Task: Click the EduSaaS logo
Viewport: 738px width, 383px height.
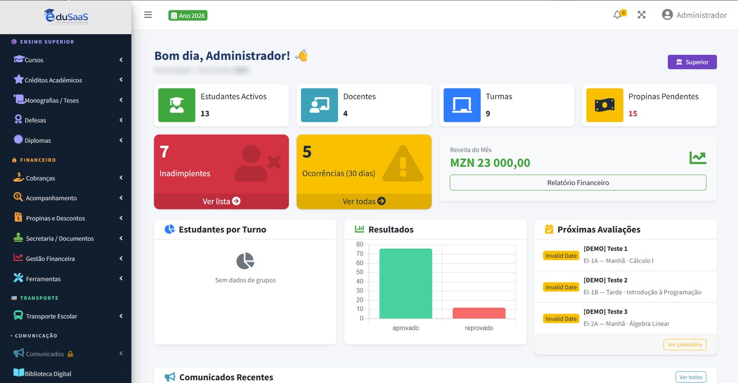Action: point(66,16)
